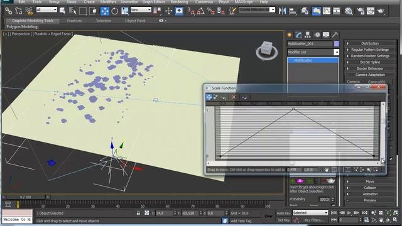Open the Curve Editor toolbar icon
The height and width of the screenshot is (226, 402).
coord(327,11)
